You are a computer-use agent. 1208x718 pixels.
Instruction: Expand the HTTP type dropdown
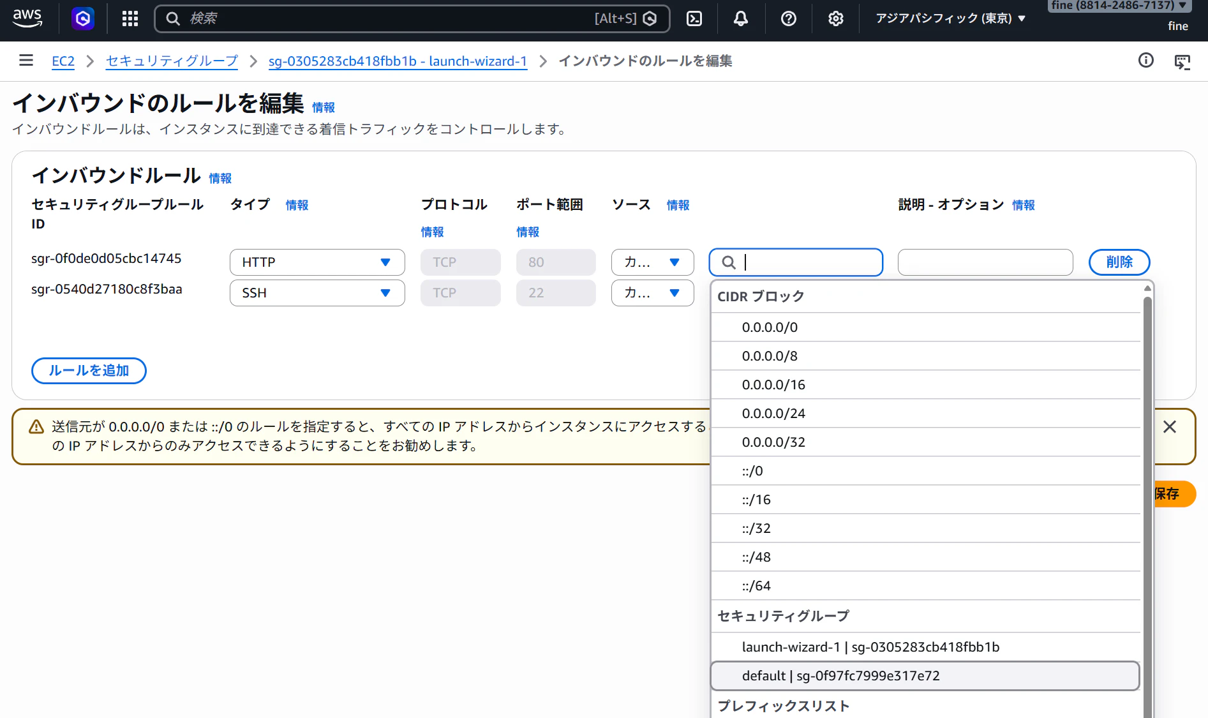(317, 262)
